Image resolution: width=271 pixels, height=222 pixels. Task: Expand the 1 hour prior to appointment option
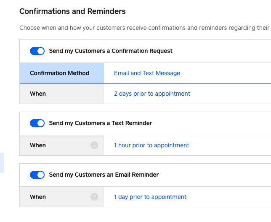tap(151, 145)
